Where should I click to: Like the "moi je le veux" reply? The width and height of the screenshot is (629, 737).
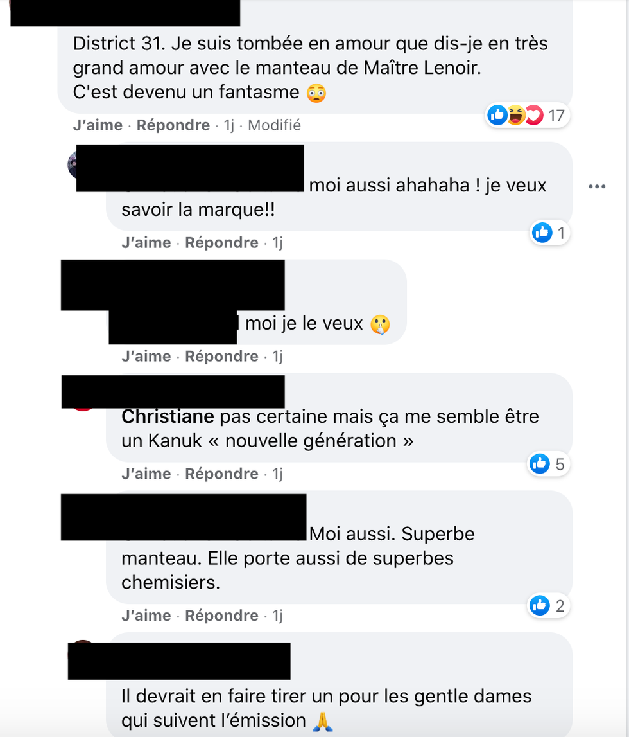pyautogui.click(x=146, y=357)
